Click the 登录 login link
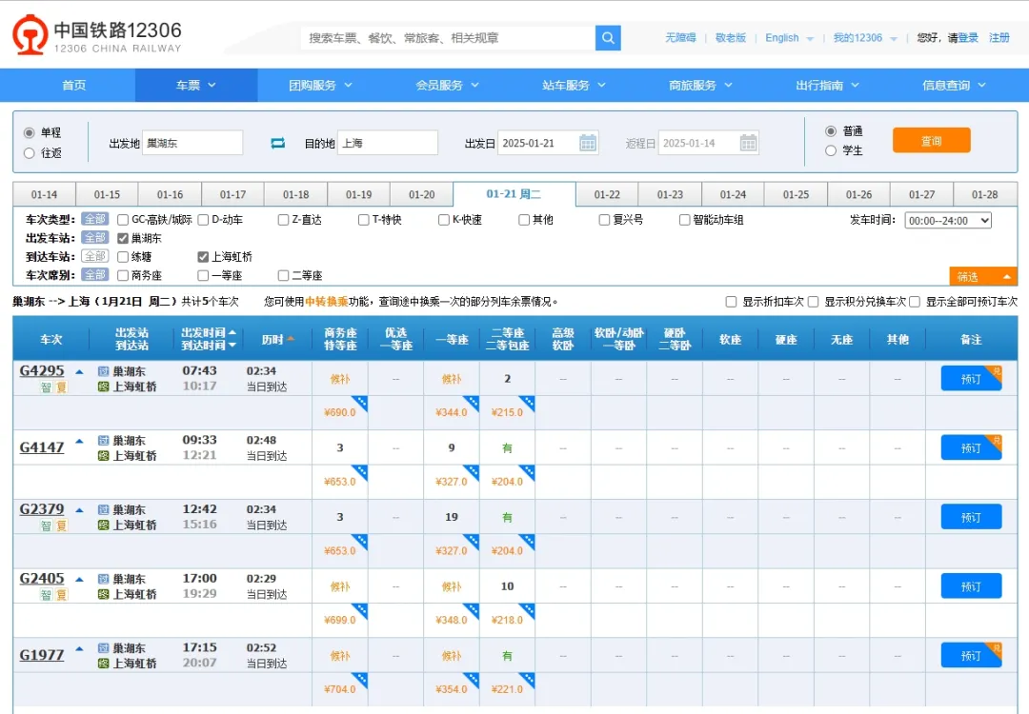Screen dimensions: 1029x714 pos(968,38)
